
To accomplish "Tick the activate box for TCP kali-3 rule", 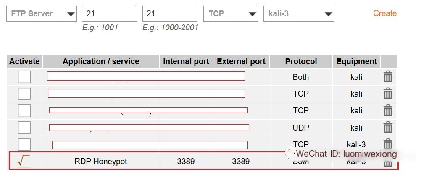I will 24,144.
